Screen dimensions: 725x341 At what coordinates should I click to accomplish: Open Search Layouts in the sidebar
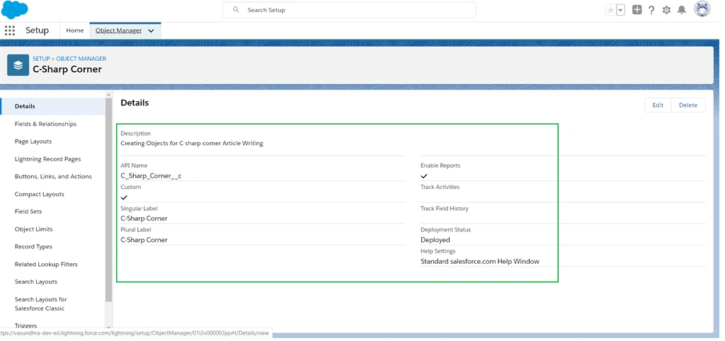[36, 282]
